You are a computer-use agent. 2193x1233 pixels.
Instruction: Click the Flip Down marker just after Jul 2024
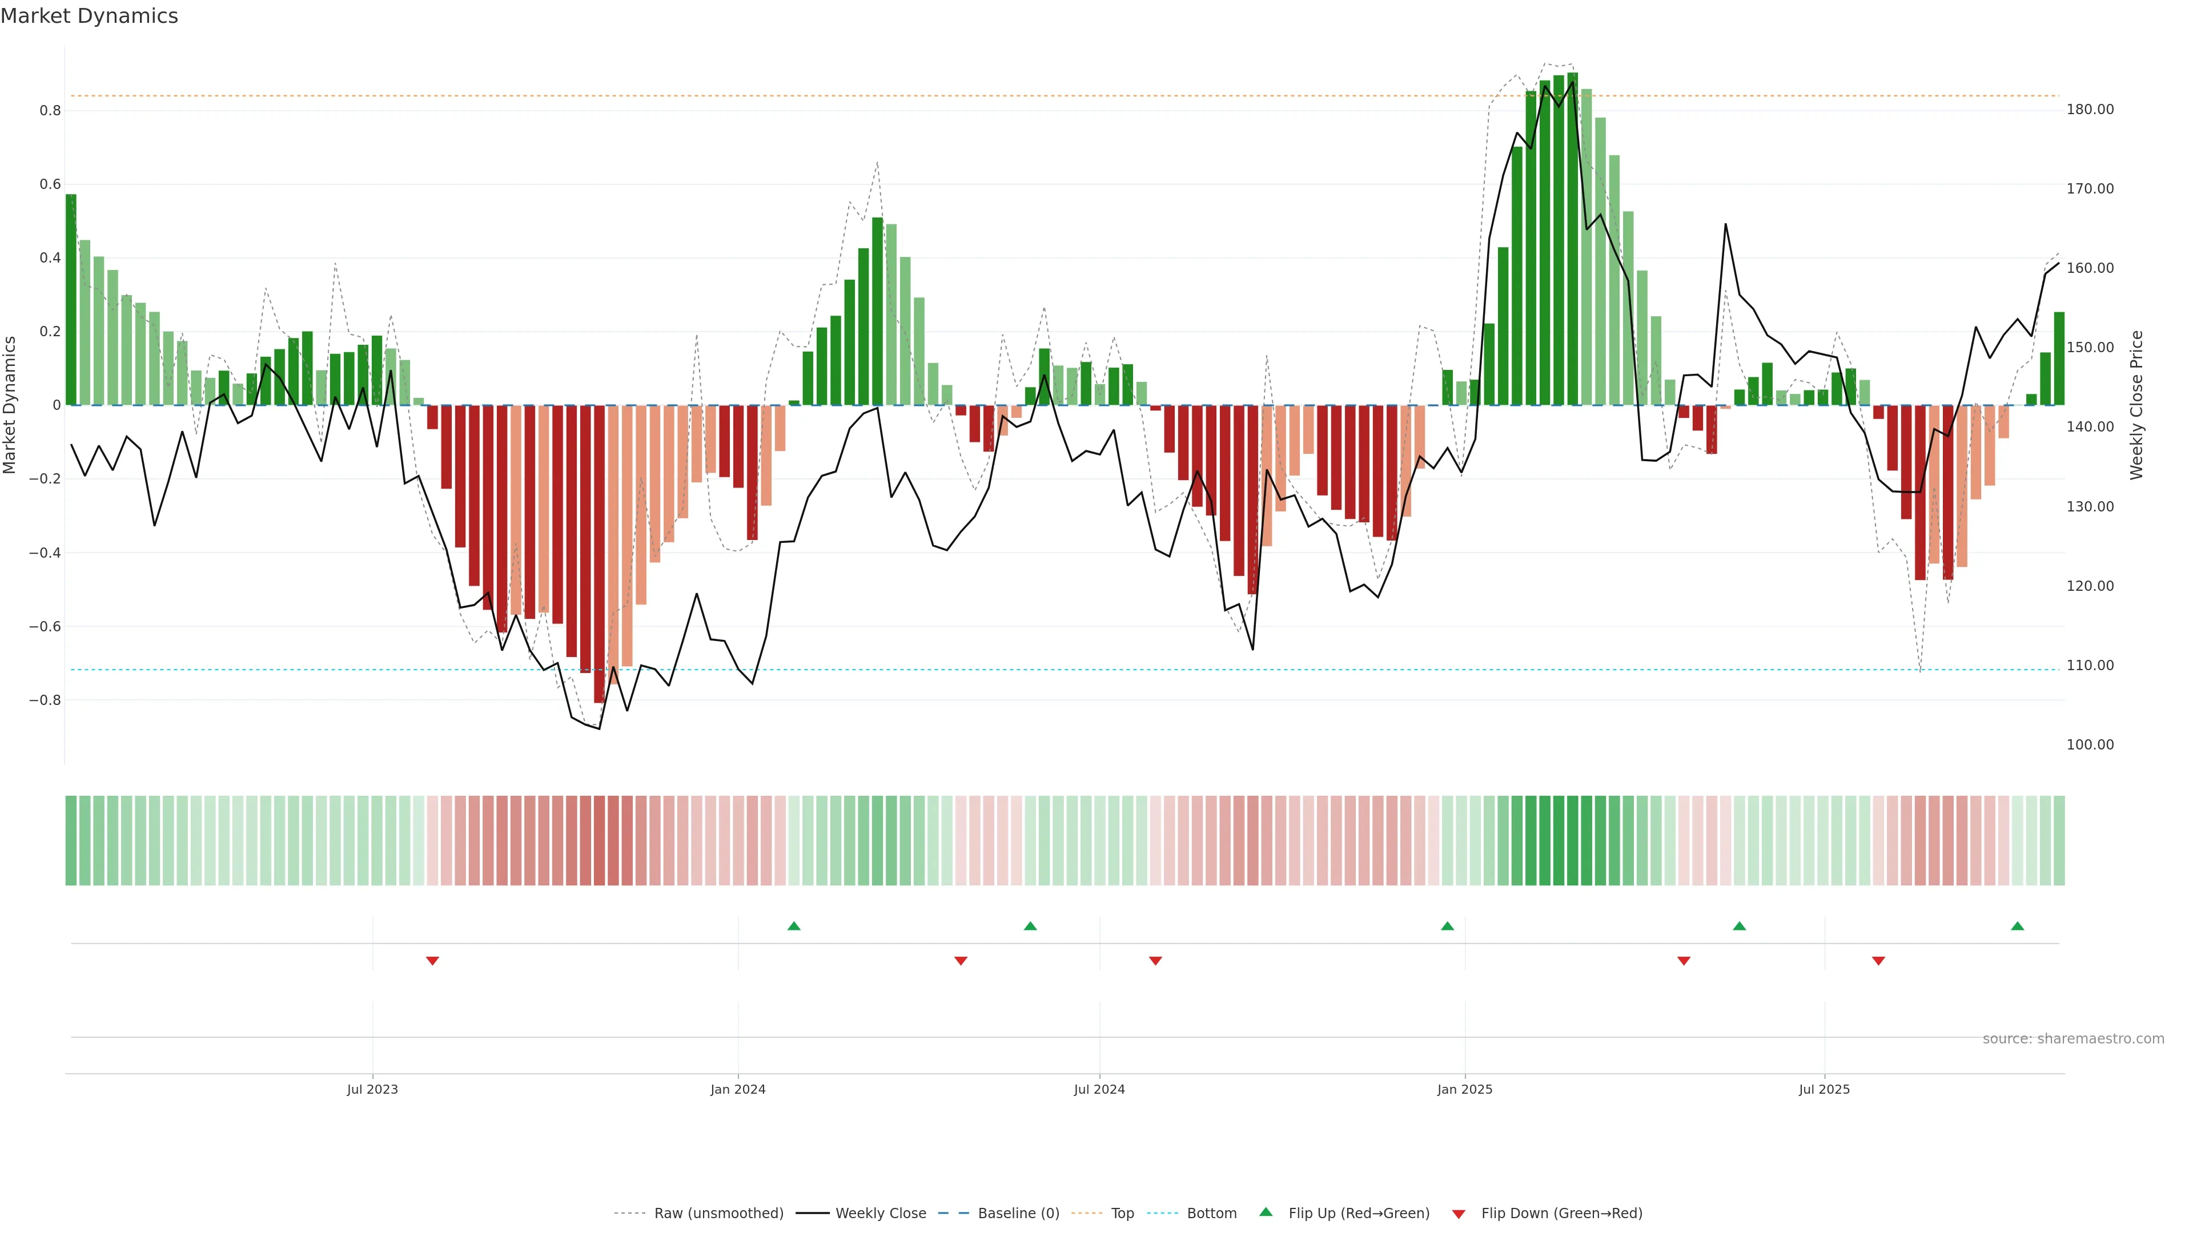pyautogui.click(x=1155, y=961)
